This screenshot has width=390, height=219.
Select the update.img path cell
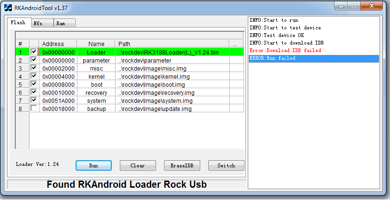coord(172,109)
